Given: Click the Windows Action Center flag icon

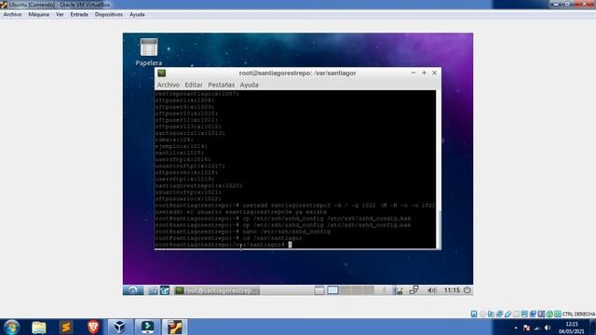Looking at the screenshot, I should 526,328.
